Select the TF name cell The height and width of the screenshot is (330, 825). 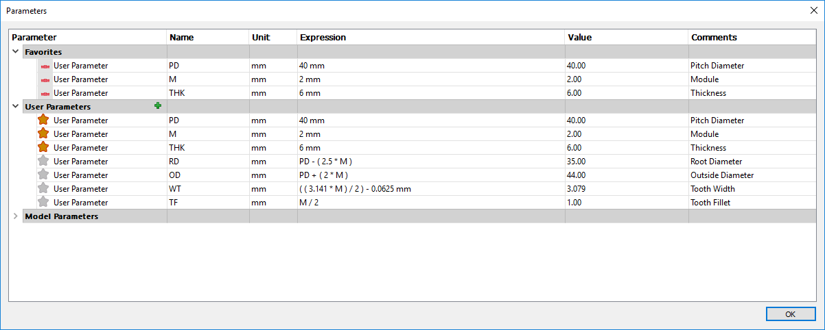click(208, 202)
